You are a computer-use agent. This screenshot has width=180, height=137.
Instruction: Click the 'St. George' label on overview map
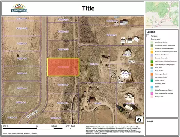click(x=159, y=22)
